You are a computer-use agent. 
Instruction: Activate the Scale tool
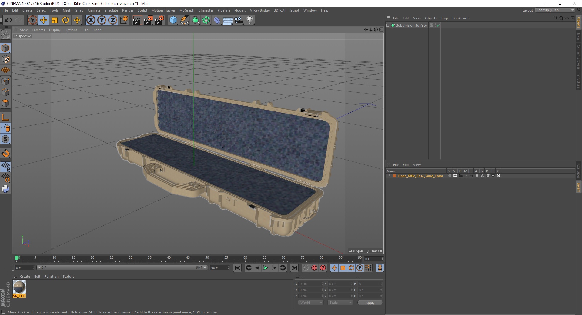(x=55, y=20)
